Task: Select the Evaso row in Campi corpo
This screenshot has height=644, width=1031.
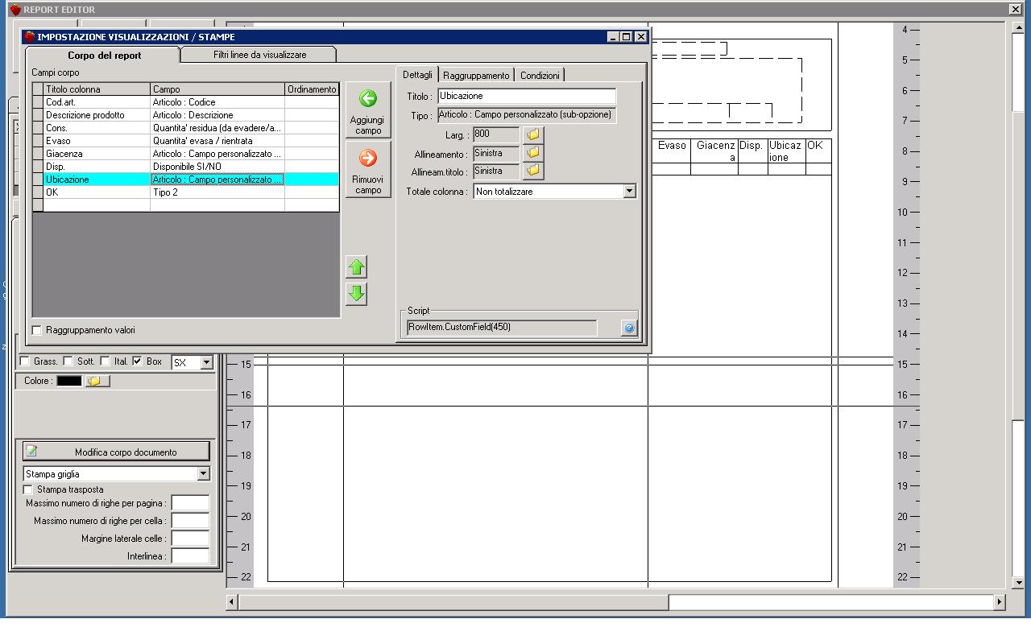Action: point(185,141)
